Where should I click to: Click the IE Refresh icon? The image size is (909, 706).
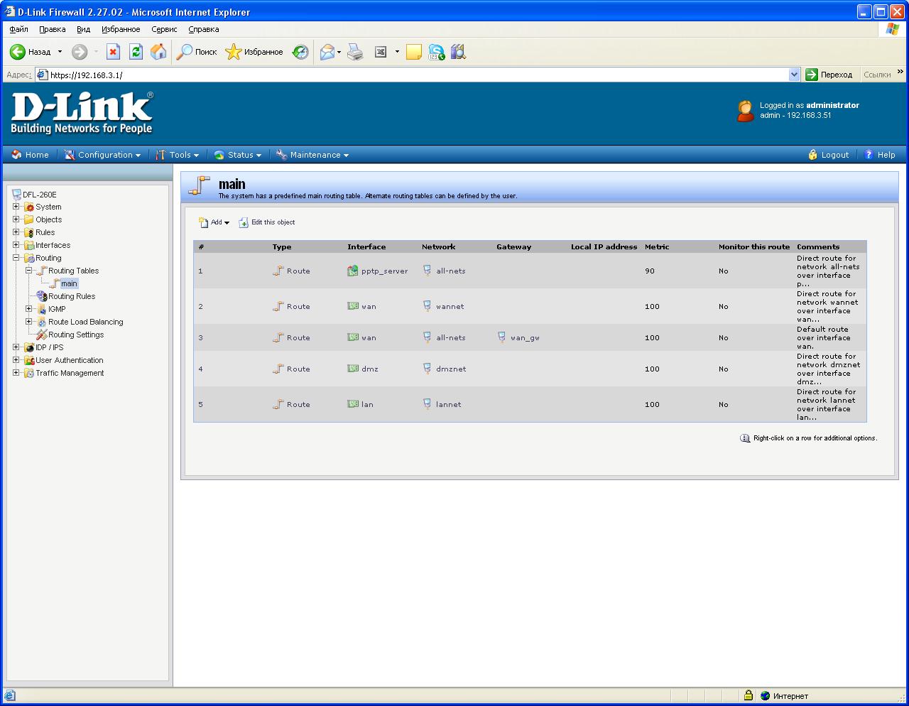[x=136, y=52]
